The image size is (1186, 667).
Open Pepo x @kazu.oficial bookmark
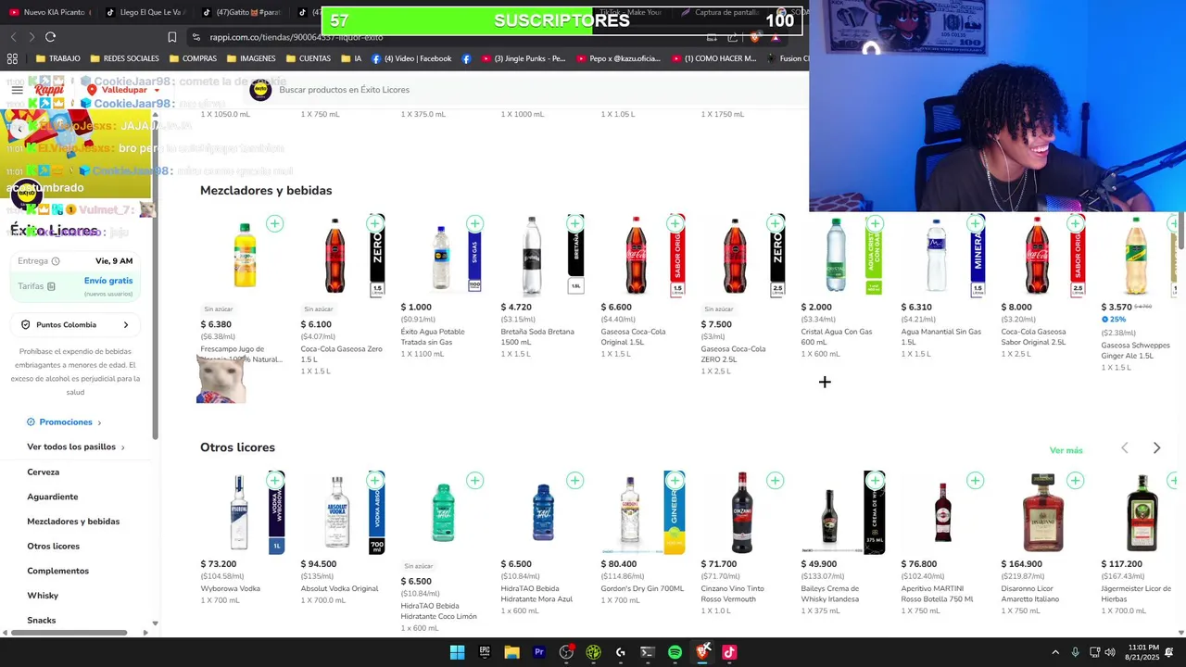click(619, 58)
